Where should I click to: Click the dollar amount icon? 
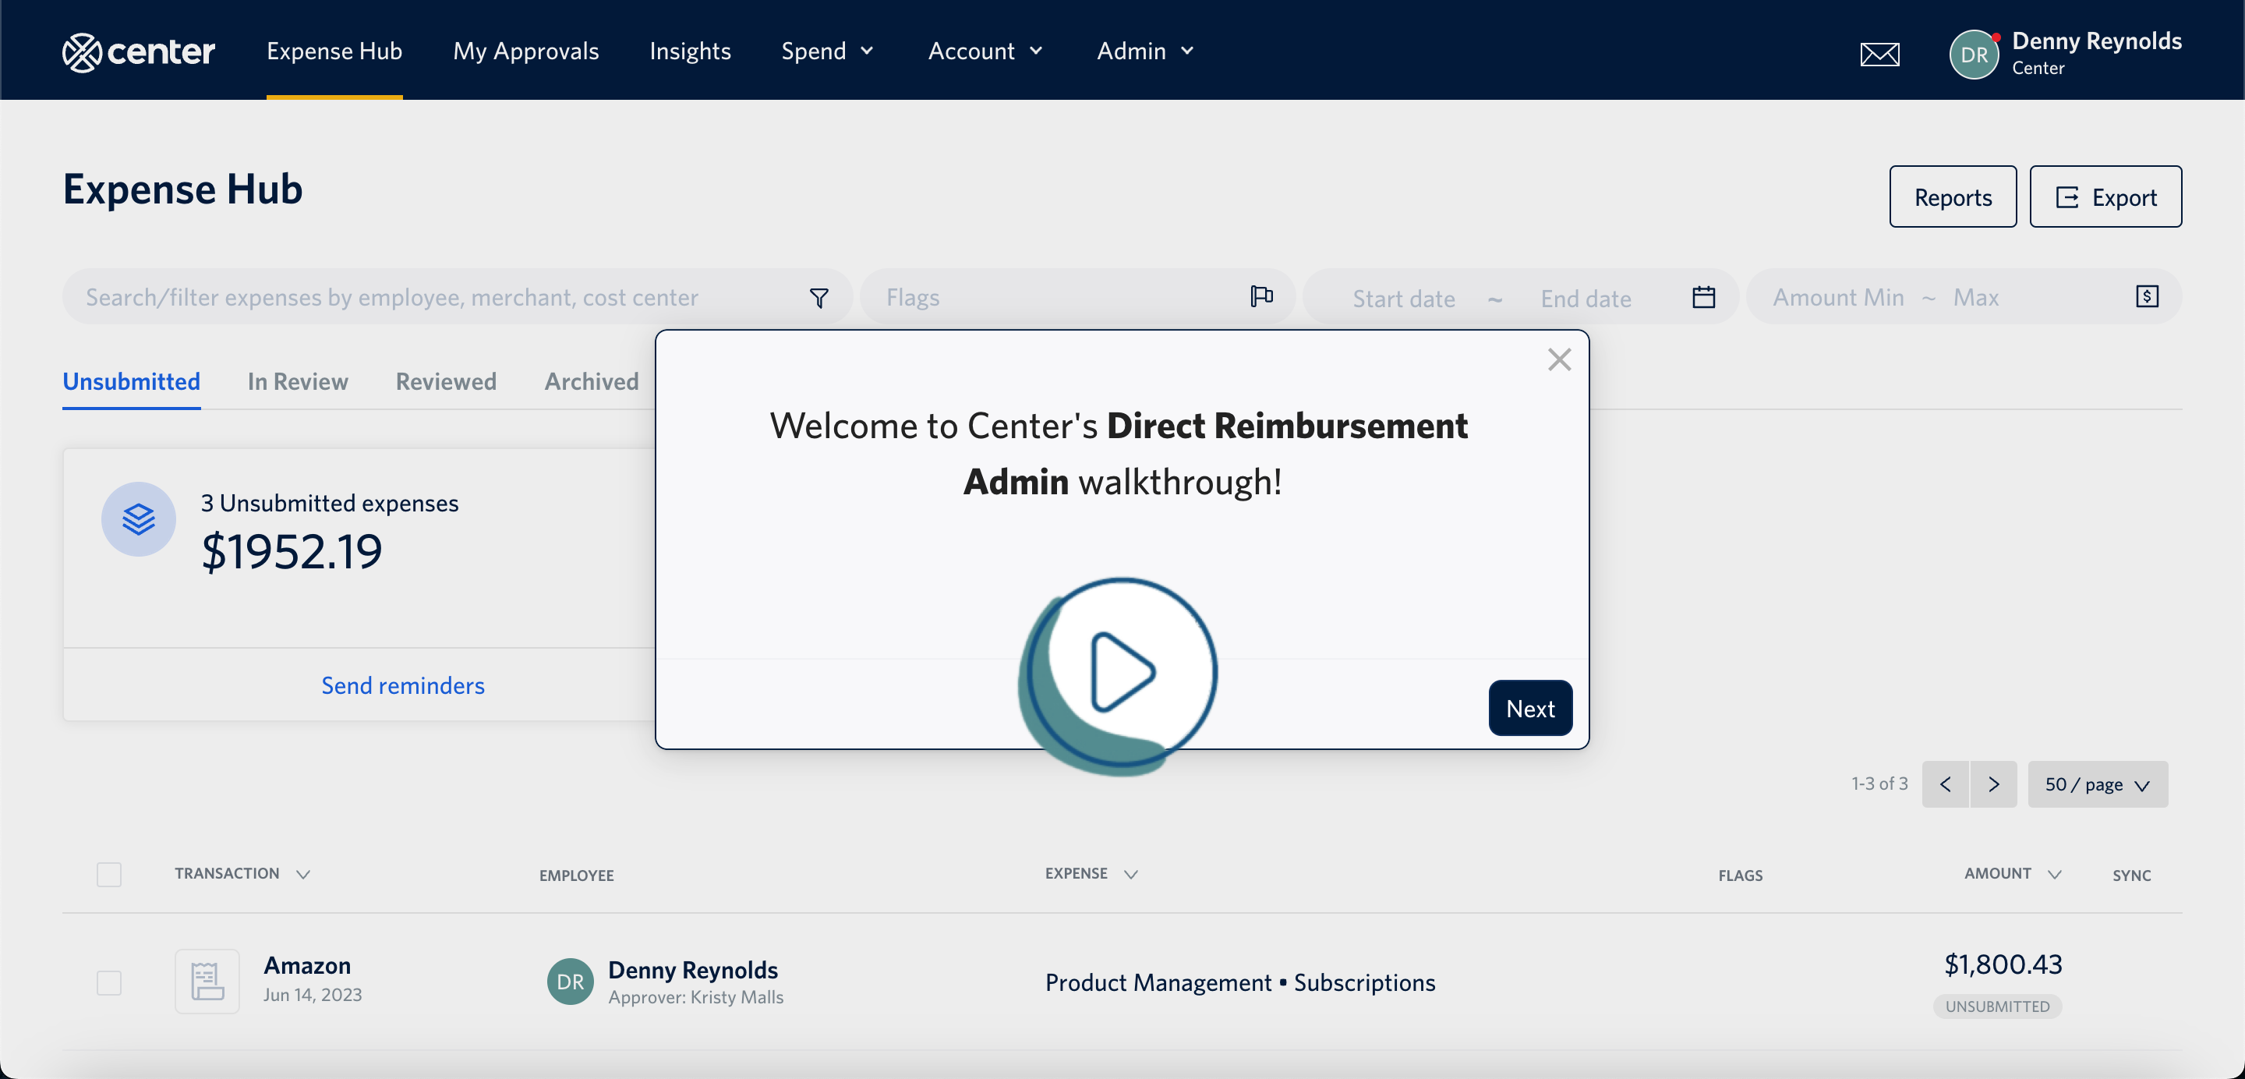tap(2147, 296)
